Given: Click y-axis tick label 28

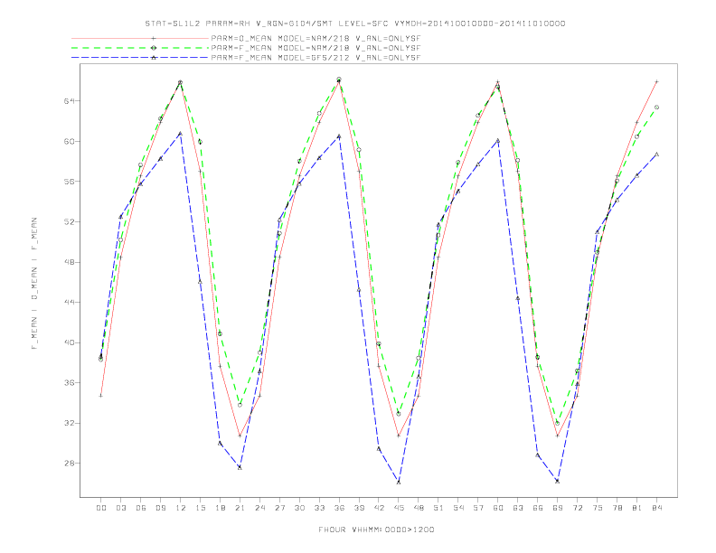Looking at the screenshot, I should click(70, 464).
